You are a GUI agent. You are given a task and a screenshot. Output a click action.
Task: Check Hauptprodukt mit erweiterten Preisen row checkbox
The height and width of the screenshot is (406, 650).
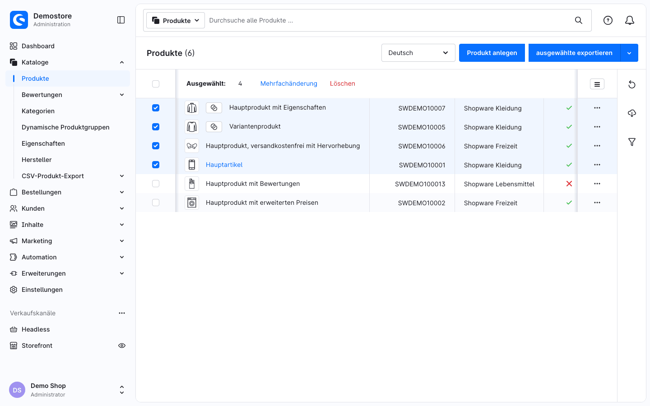pyautogui.click(x=156, y=203)
